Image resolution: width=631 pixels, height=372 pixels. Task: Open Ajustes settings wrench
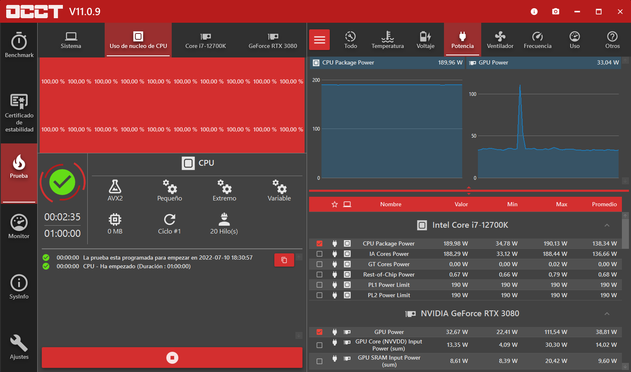(x=19, y=347)
